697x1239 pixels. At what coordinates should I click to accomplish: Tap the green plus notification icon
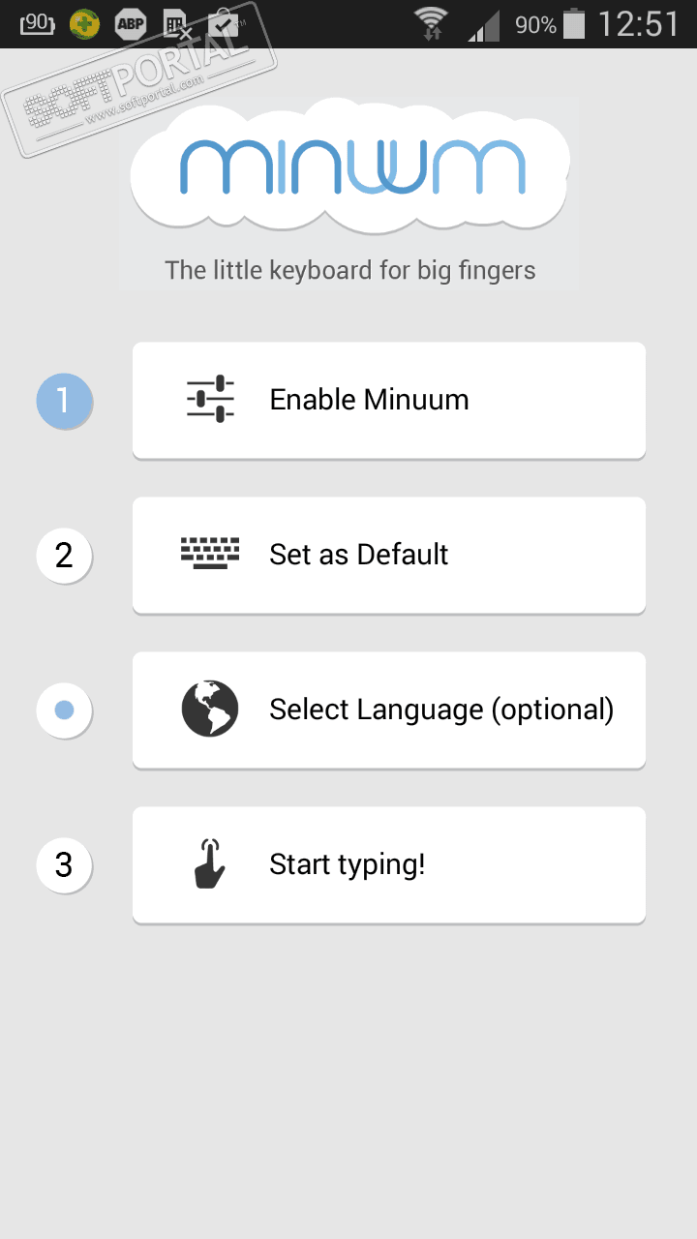(x=85, y=23)
